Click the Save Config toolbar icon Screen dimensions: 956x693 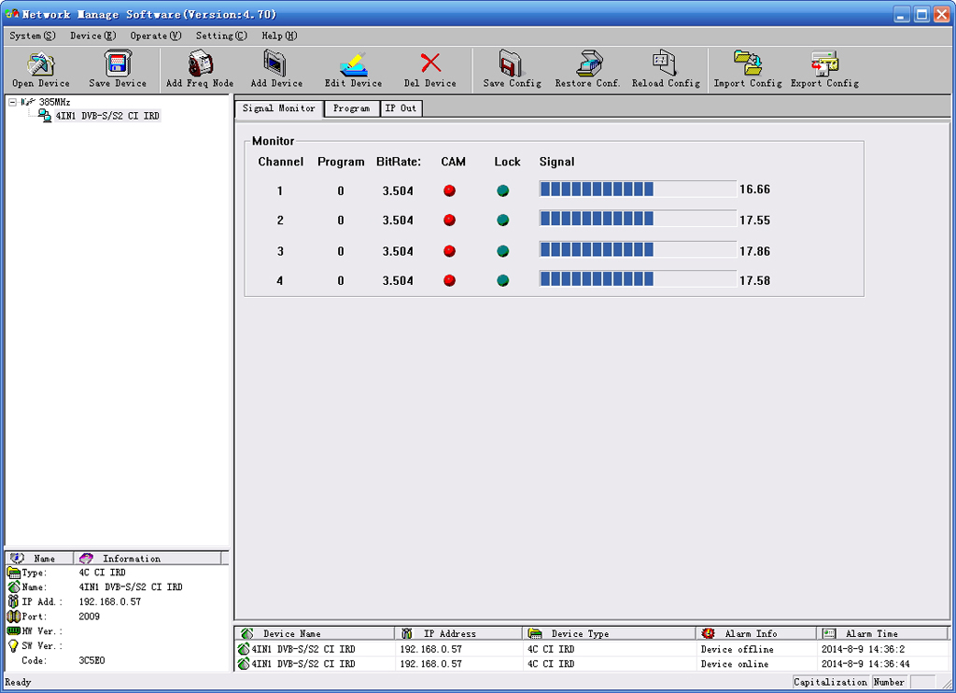point(512,64)
